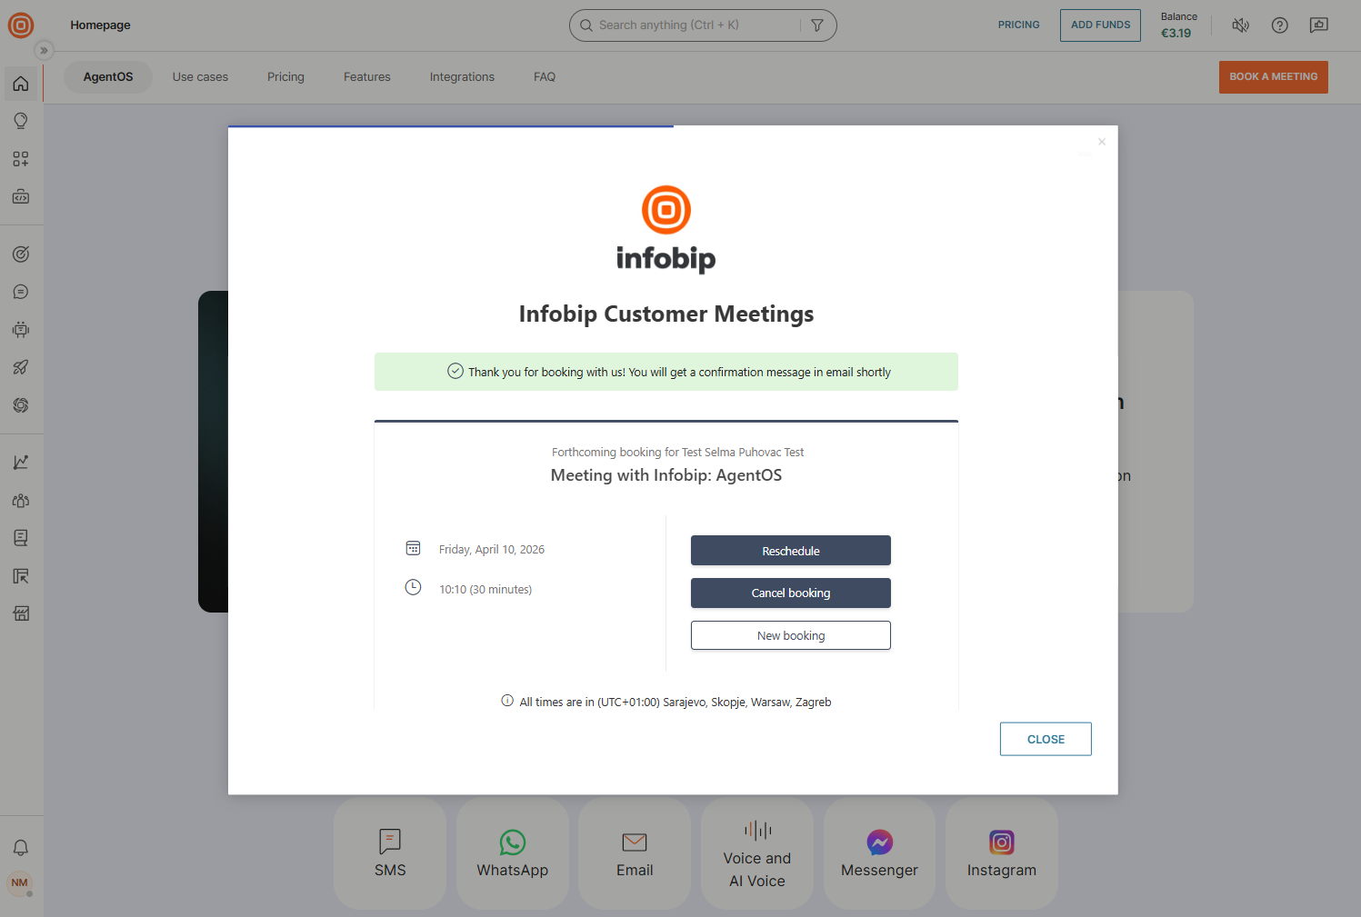This screenshot has width=1361, height=917.
Task: Select the Instagram channel icon
Action: [x=1001, y=842]
